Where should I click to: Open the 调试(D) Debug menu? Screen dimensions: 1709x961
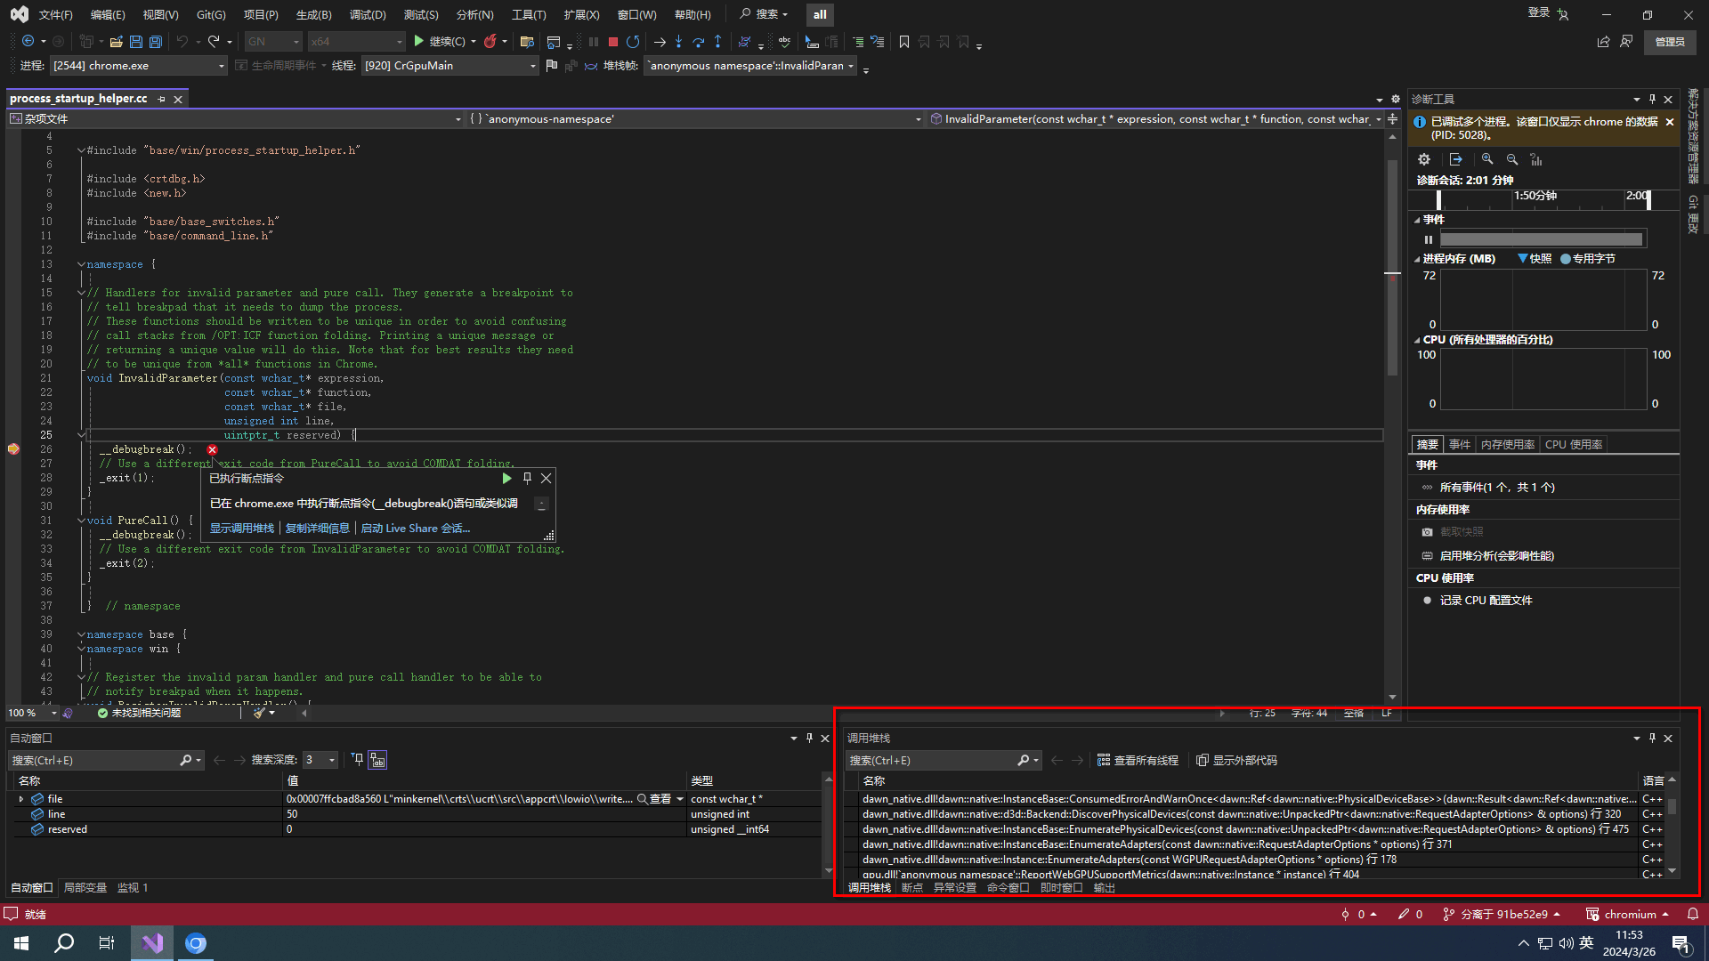(x=367, y=14)
